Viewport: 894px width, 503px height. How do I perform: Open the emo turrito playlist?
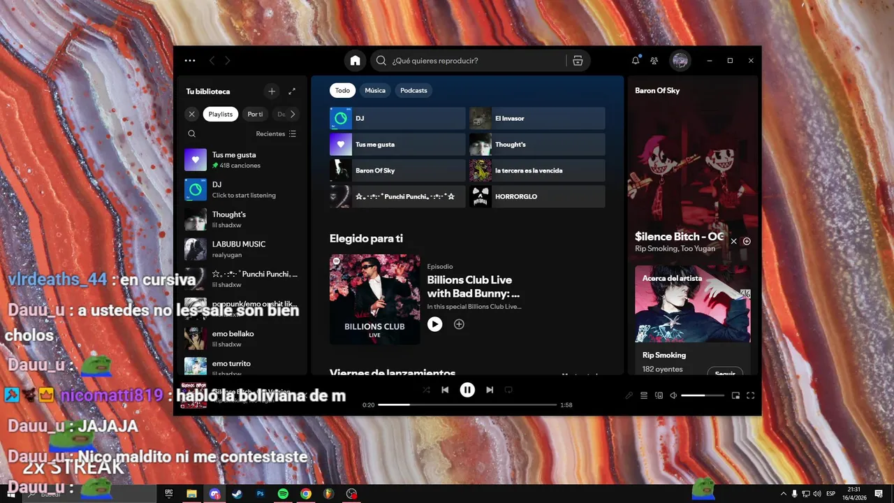[242, 368]
